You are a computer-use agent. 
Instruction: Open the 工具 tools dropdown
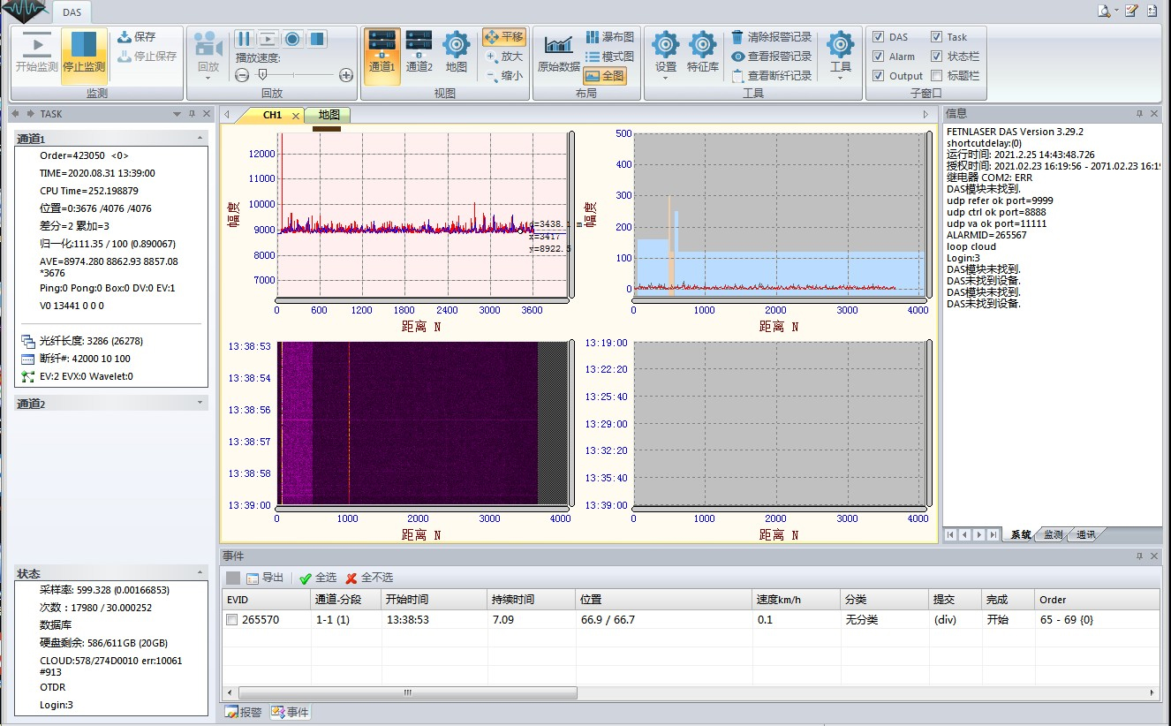840,77
